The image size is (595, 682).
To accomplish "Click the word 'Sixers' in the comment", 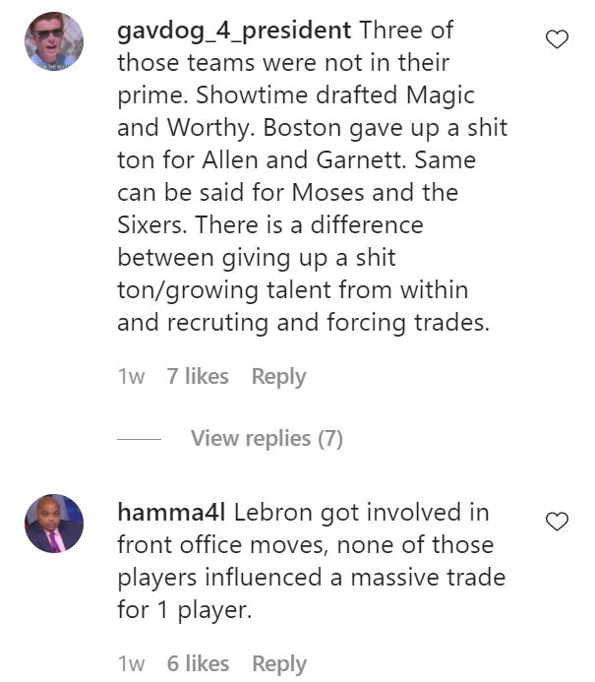I will pyautogui.click(x=149, y=224).
